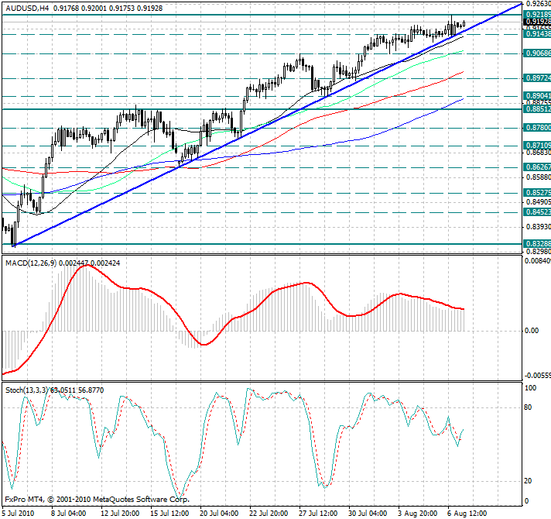551x519 pixels.
Task: Click the 0.8588 price axis value
Action: point(539,177)
